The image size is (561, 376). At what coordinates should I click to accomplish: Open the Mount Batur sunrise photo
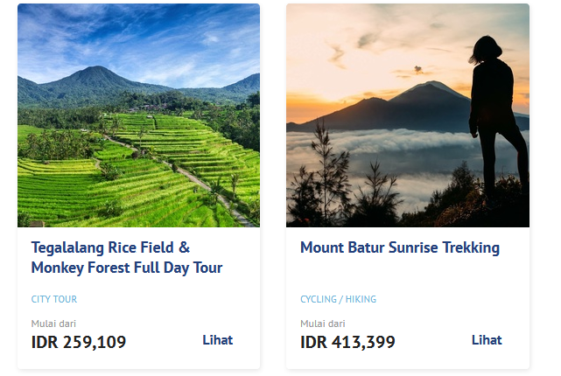pos(407,115)
